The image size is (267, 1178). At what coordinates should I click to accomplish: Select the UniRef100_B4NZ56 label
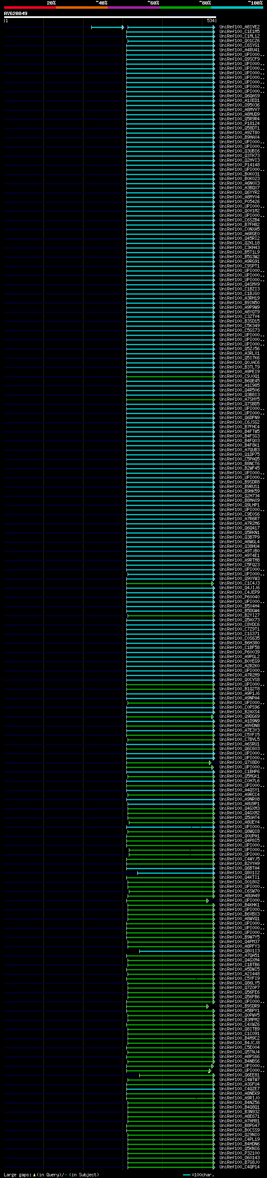click(x=239, y=1102)
